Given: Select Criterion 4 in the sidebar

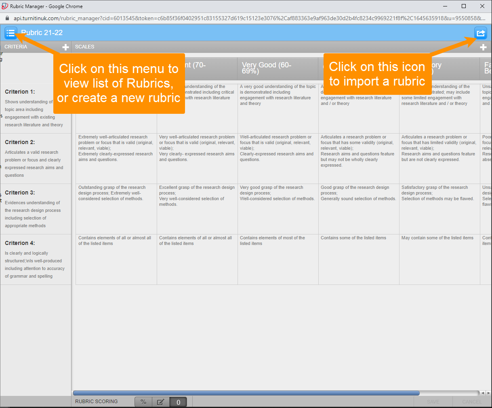Looking at the screenshot, I should tap(20, 243).
